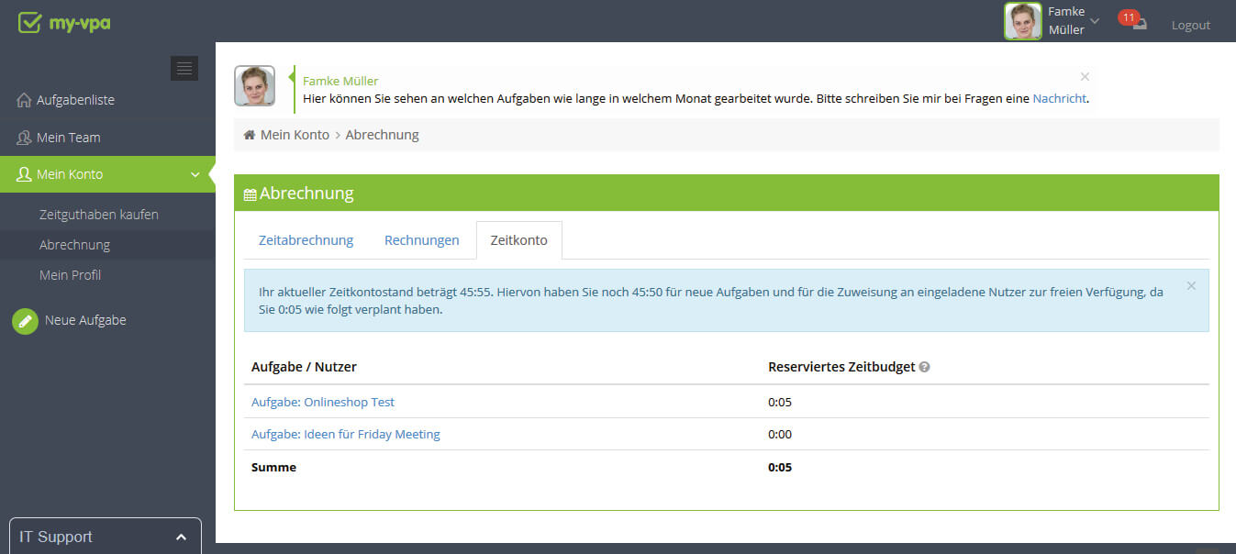Click the Famke Müller name in the message

point(340,81)
